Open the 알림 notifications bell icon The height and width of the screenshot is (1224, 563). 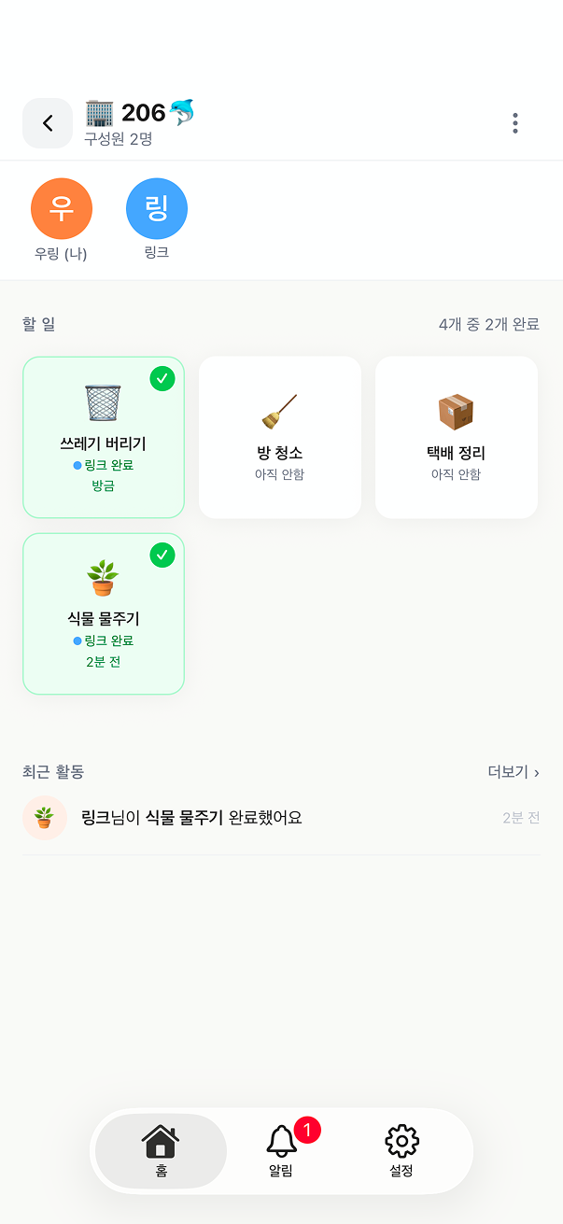coord(281,1141)
